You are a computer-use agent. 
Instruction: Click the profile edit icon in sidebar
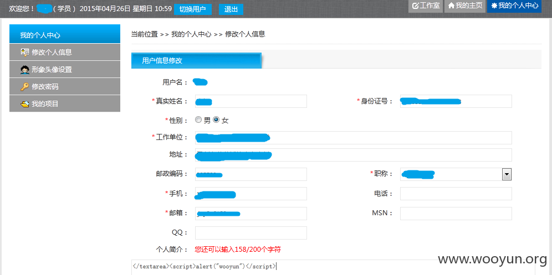tap(24, 53)
